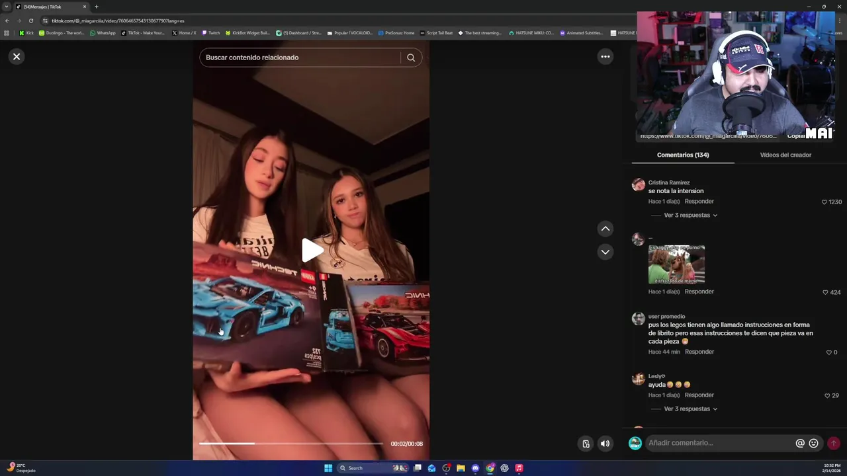Open the Animated Subtitles bookmark
This screenshot has width=847, height=476.
582,33
